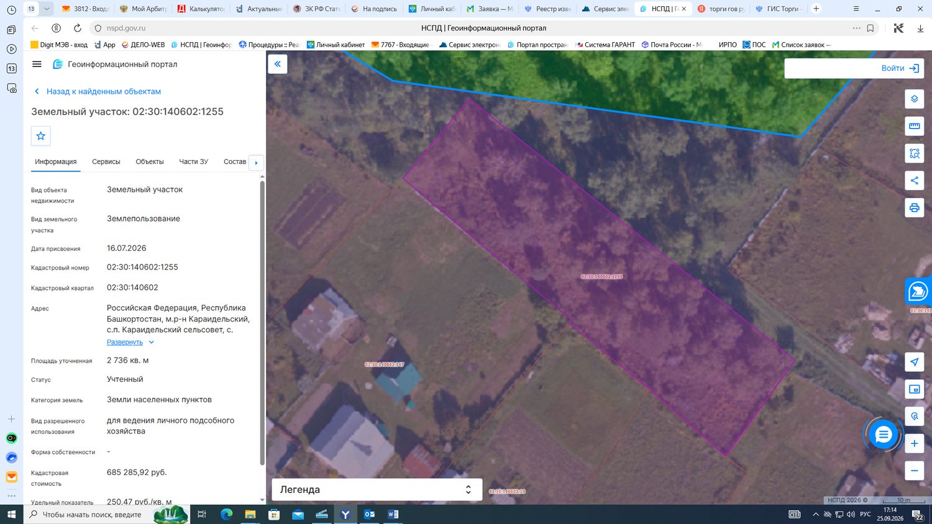Open the round chat assistant bubble
932x524 pixels.
[883, 435]
